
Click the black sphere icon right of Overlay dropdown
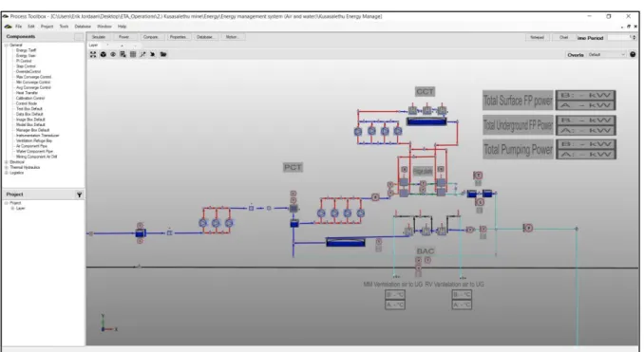633,54
